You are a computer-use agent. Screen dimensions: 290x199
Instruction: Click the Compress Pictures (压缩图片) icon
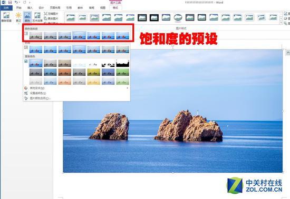pos(45,14)
